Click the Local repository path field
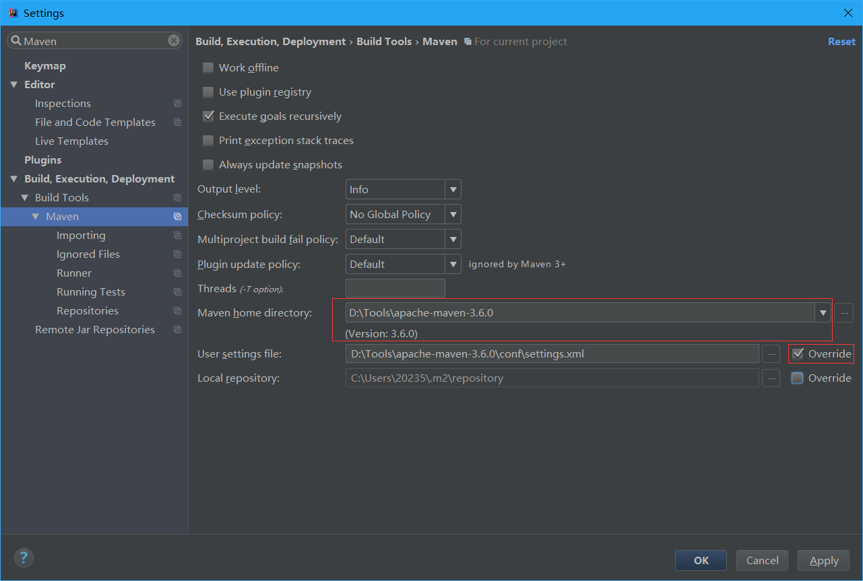The image size is (863, 581). point(552,378)
